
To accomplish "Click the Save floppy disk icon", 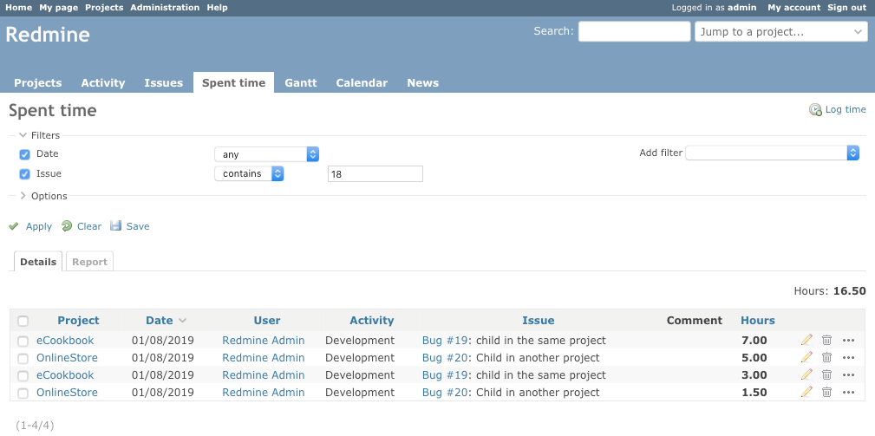I will coord(115,226).
